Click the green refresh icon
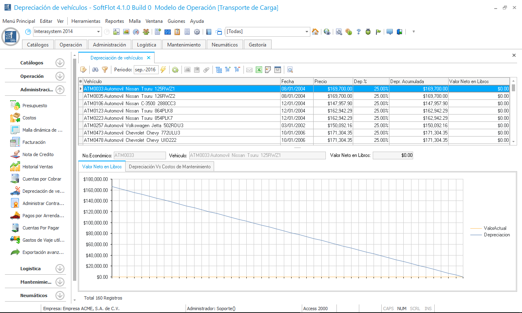The width and height of the screenshot is (522, 313). click(x=175, y=70)
